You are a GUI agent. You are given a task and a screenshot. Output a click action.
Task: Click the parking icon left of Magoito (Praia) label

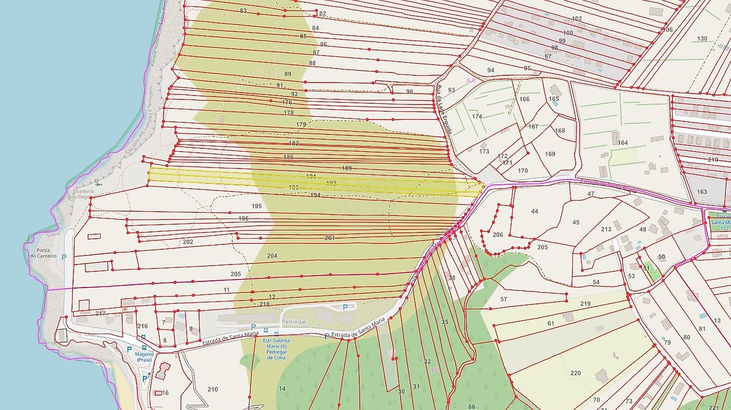coord(129,349)
